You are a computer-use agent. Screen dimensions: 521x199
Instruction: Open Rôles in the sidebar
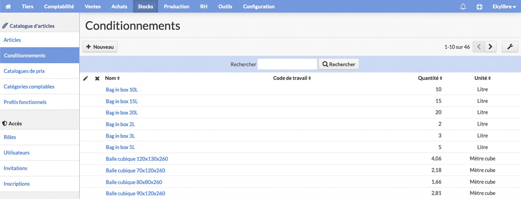tap(40, 137)
